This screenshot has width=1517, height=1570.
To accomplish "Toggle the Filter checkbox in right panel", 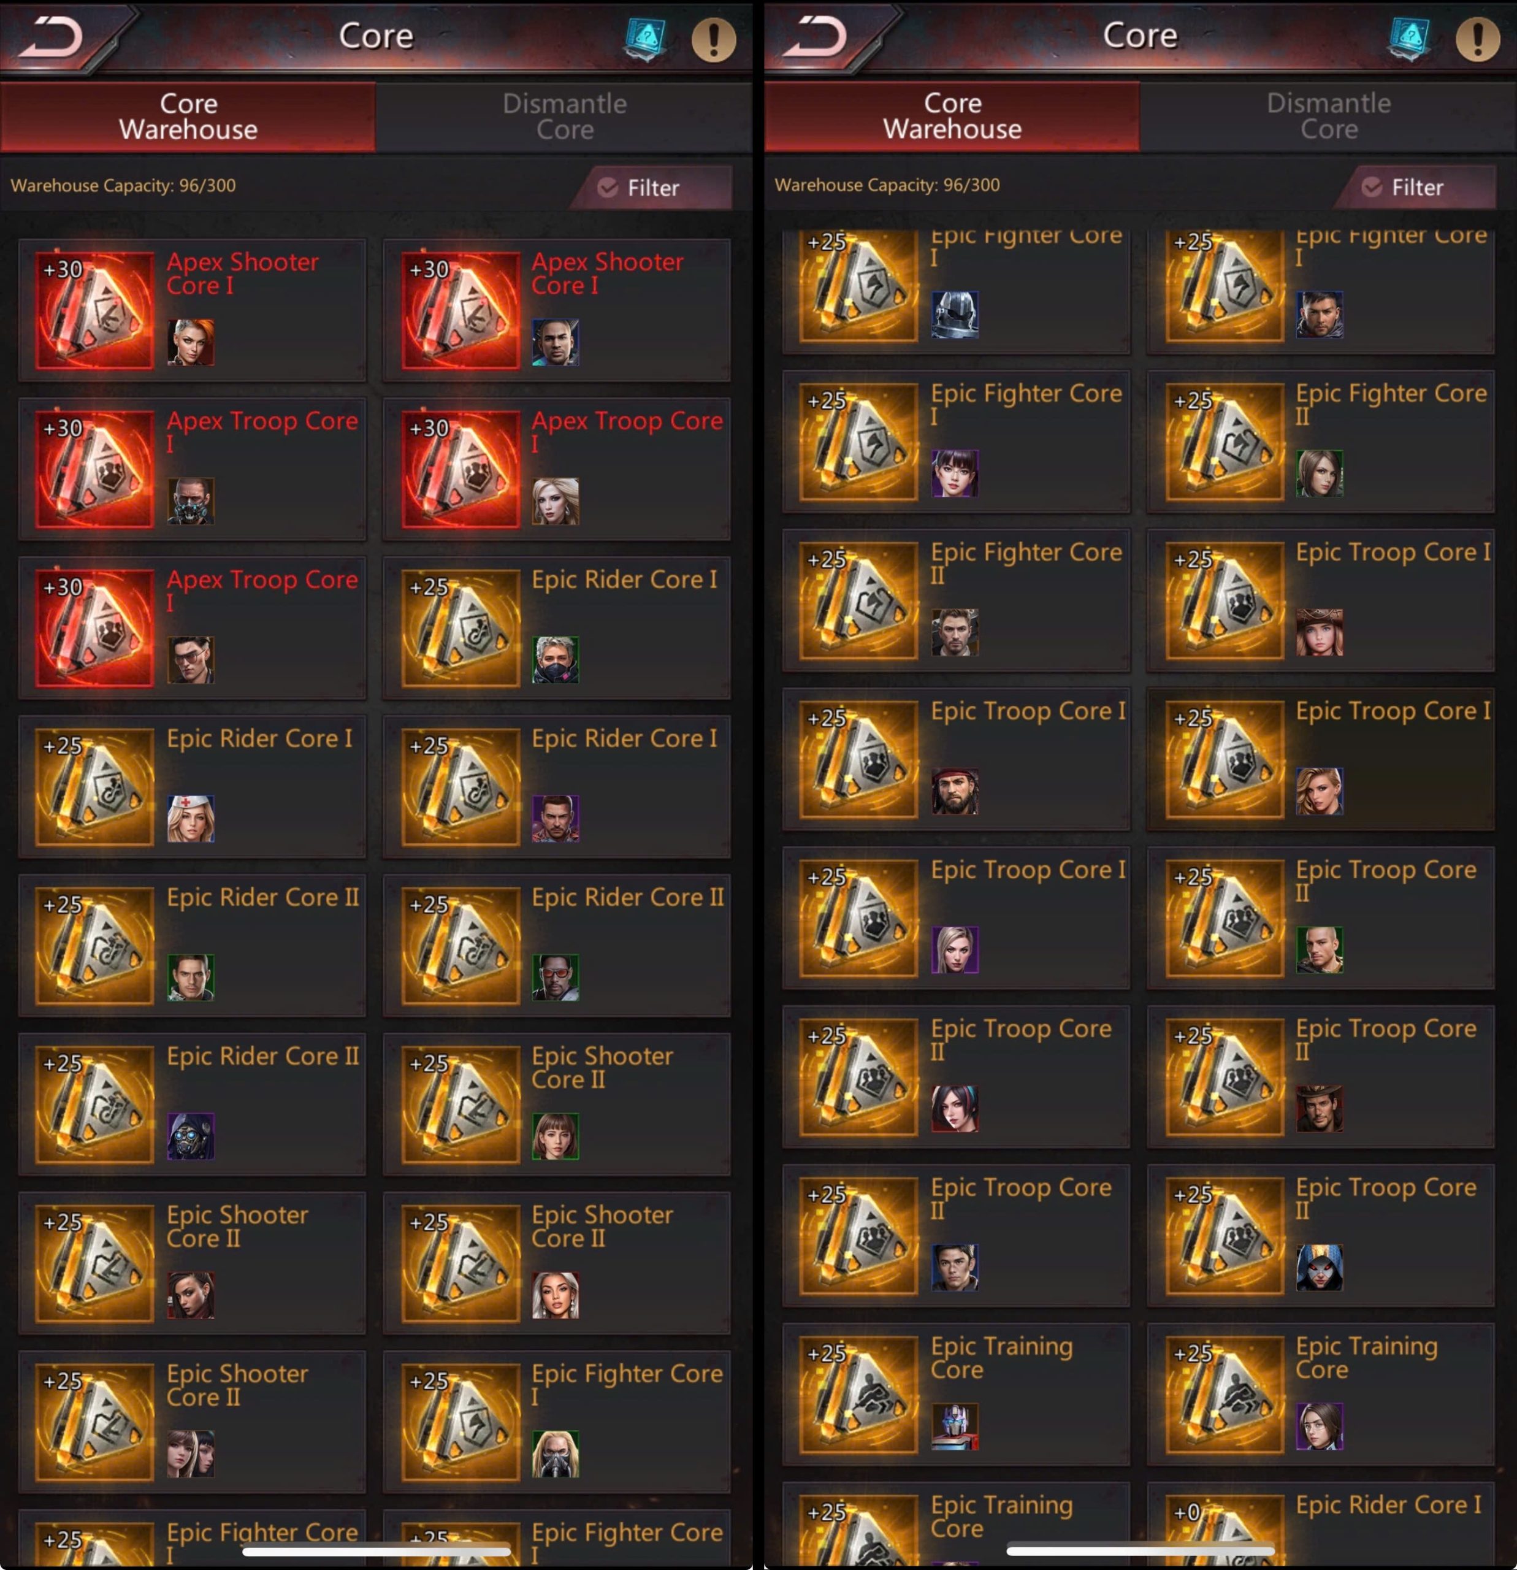I will (1372, 188).
